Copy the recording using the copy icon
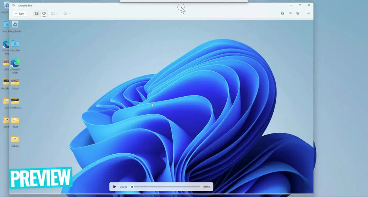Screen dimensions: 368x197 (x=290, y=13)
